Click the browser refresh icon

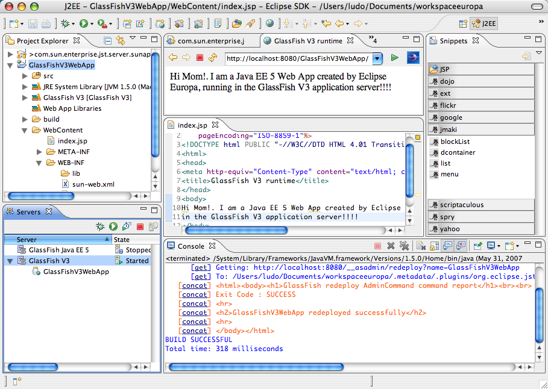213,58
